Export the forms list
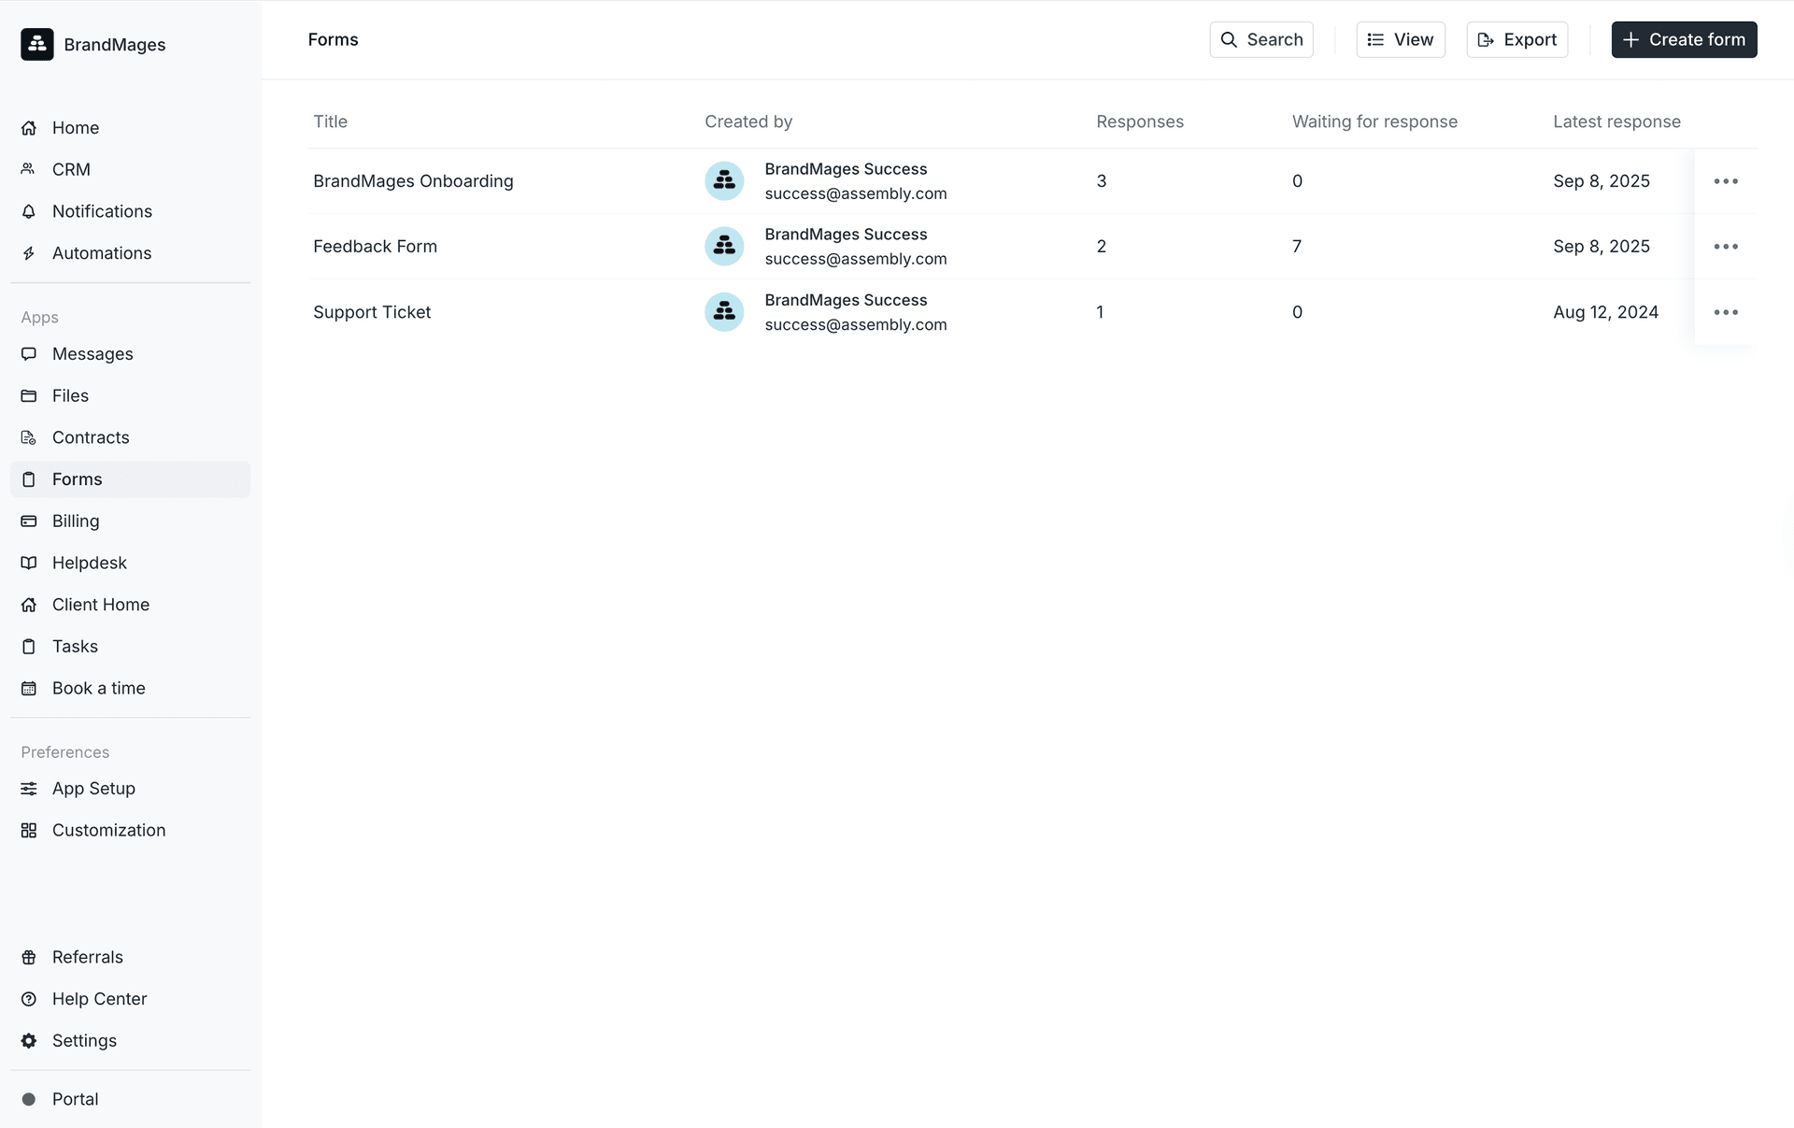The image size is (1794, 1128). click(1517, 39)
